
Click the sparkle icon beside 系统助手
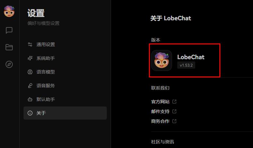[x=30, y=58]
